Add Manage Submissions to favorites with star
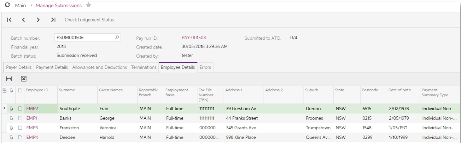The height and width of the screenshot is (143, 461). coord(88,6)
